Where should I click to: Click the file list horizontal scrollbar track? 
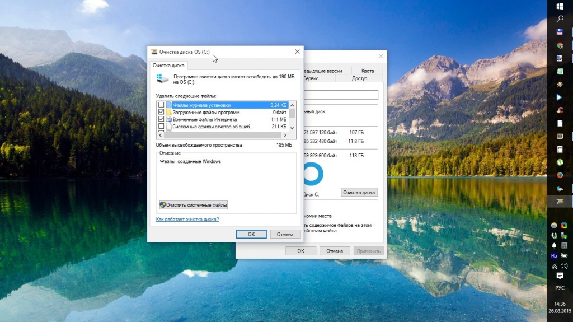223,135
